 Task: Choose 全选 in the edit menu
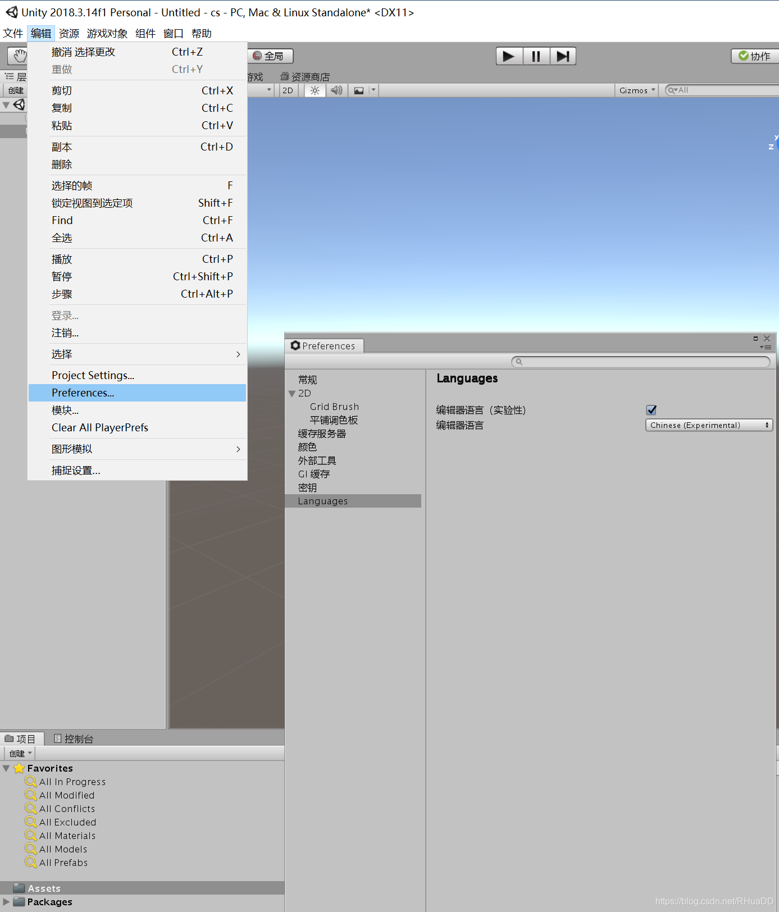pos(137,238)
